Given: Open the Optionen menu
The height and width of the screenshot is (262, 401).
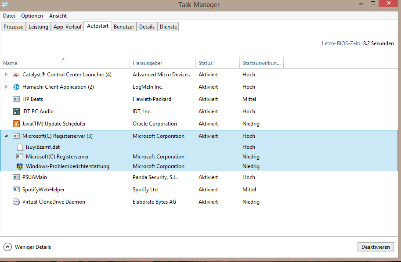Looking at the screenshot, I should tap(32, 16).
